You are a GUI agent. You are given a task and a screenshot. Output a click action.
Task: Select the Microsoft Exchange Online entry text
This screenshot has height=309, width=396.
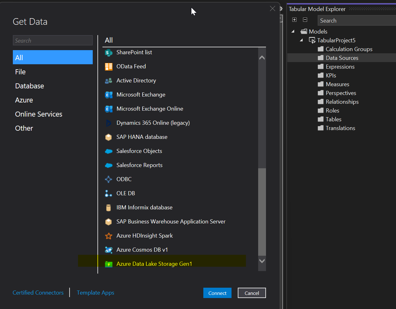pyautogui.click(x=150, y=109)
